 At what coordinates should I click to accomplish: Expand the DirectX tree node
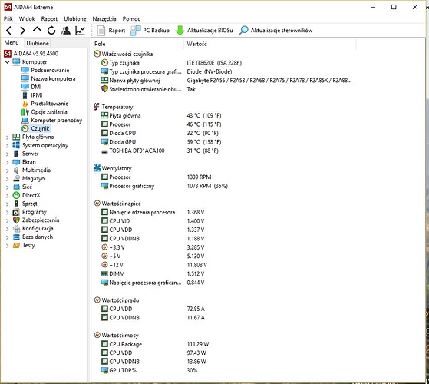click(x=8, y=196)
